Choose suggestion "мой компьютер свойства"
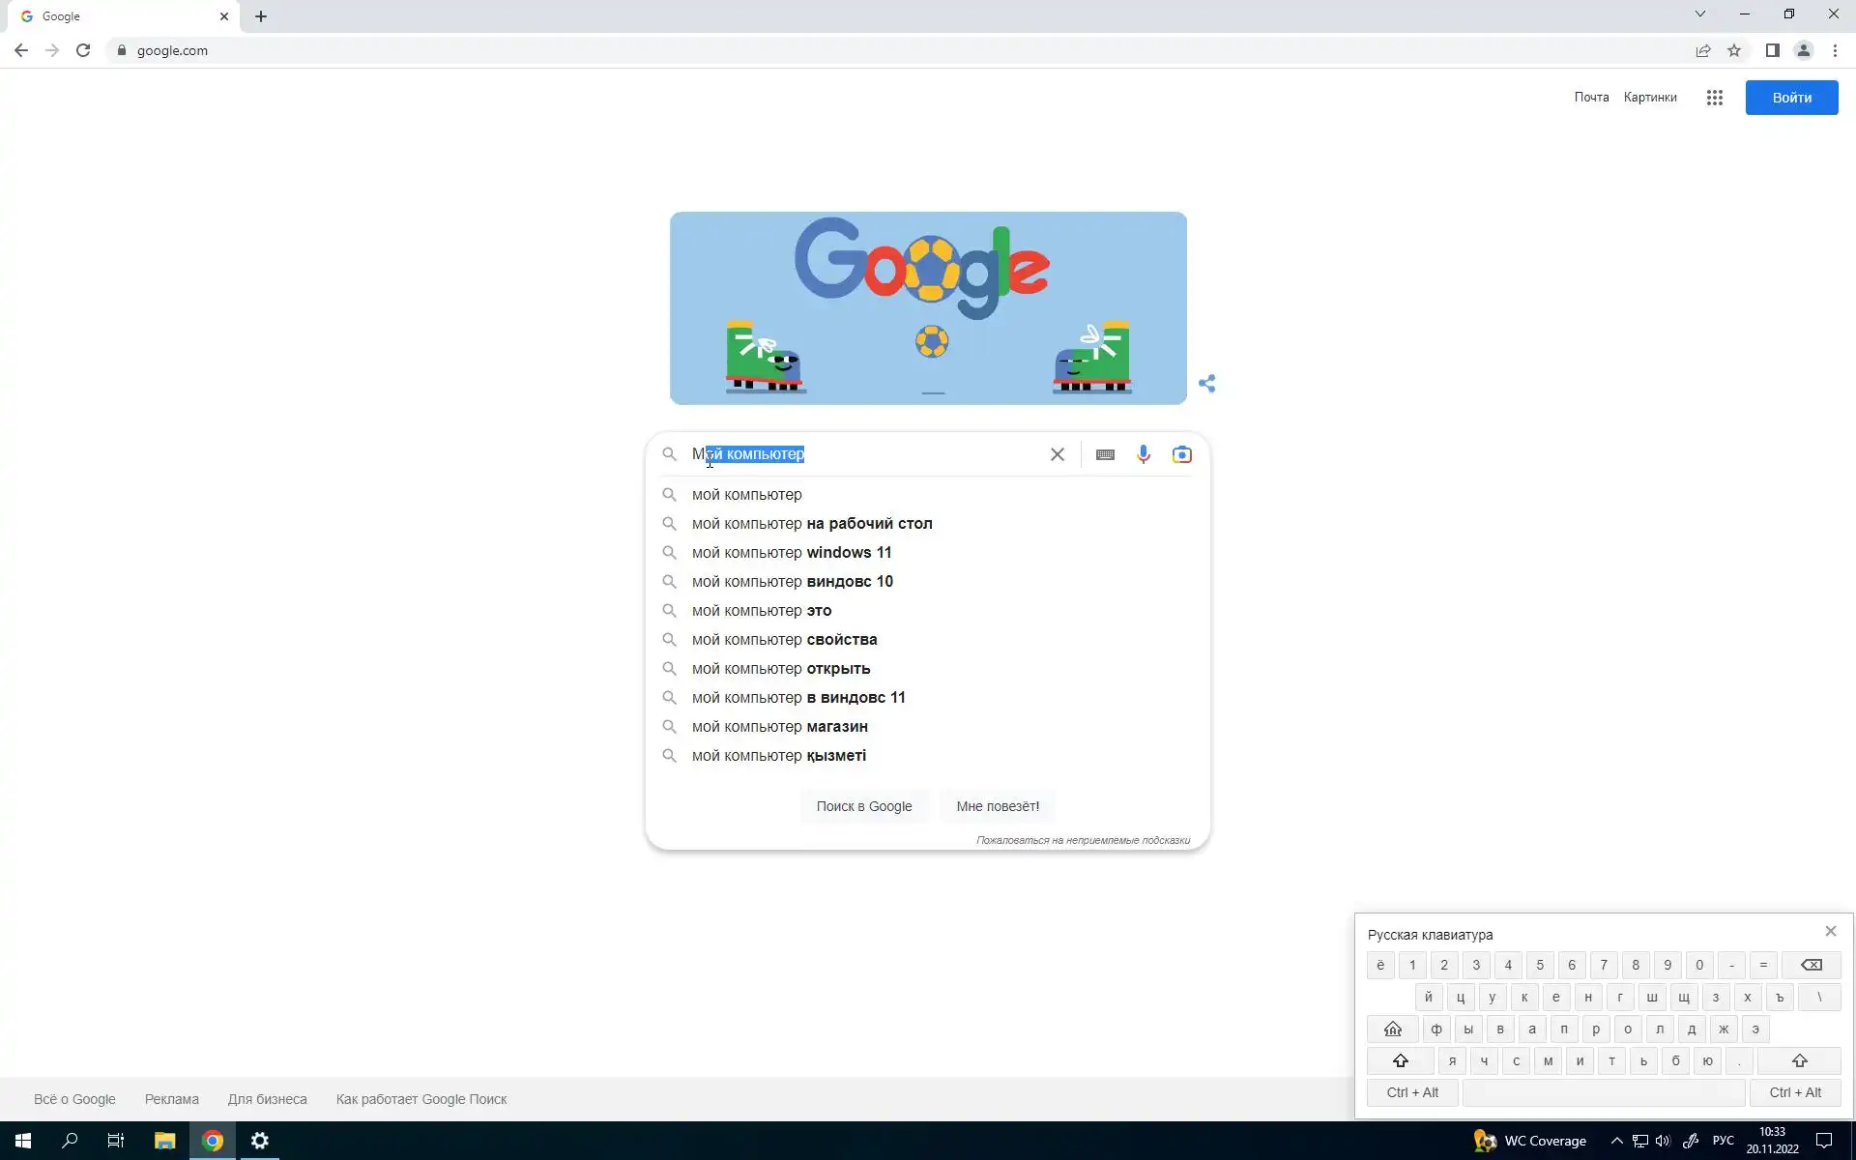1856x1160 pixels. (784, 640)
